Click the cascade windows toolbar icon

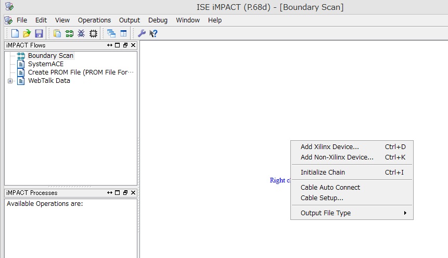(x=111, y=33)
